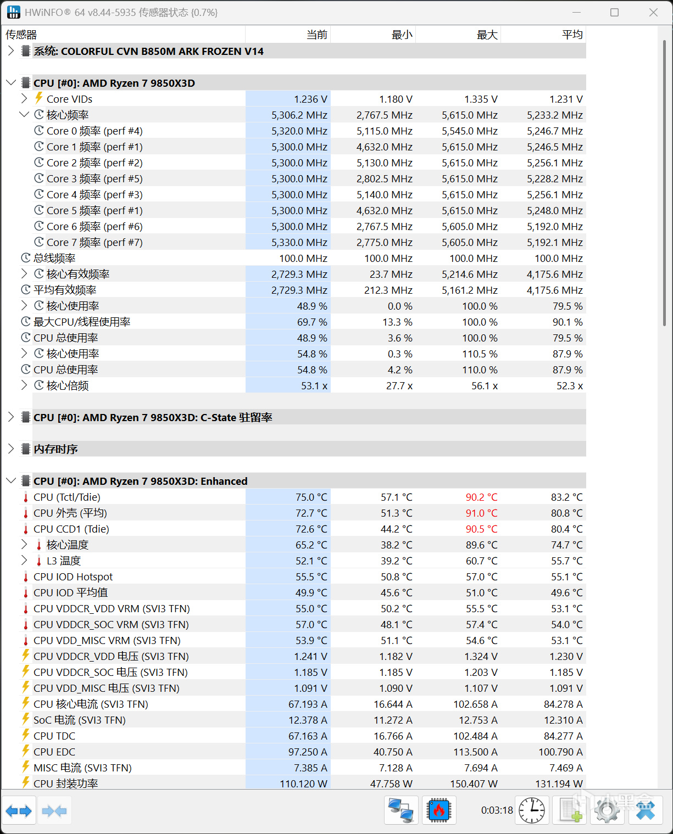Click the 平均 column header

tap(543, 35)
